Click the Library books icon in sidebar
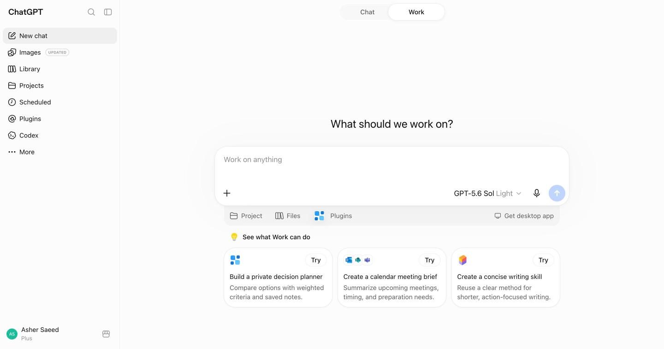The image size is (664, 349). tap(12, 69)
